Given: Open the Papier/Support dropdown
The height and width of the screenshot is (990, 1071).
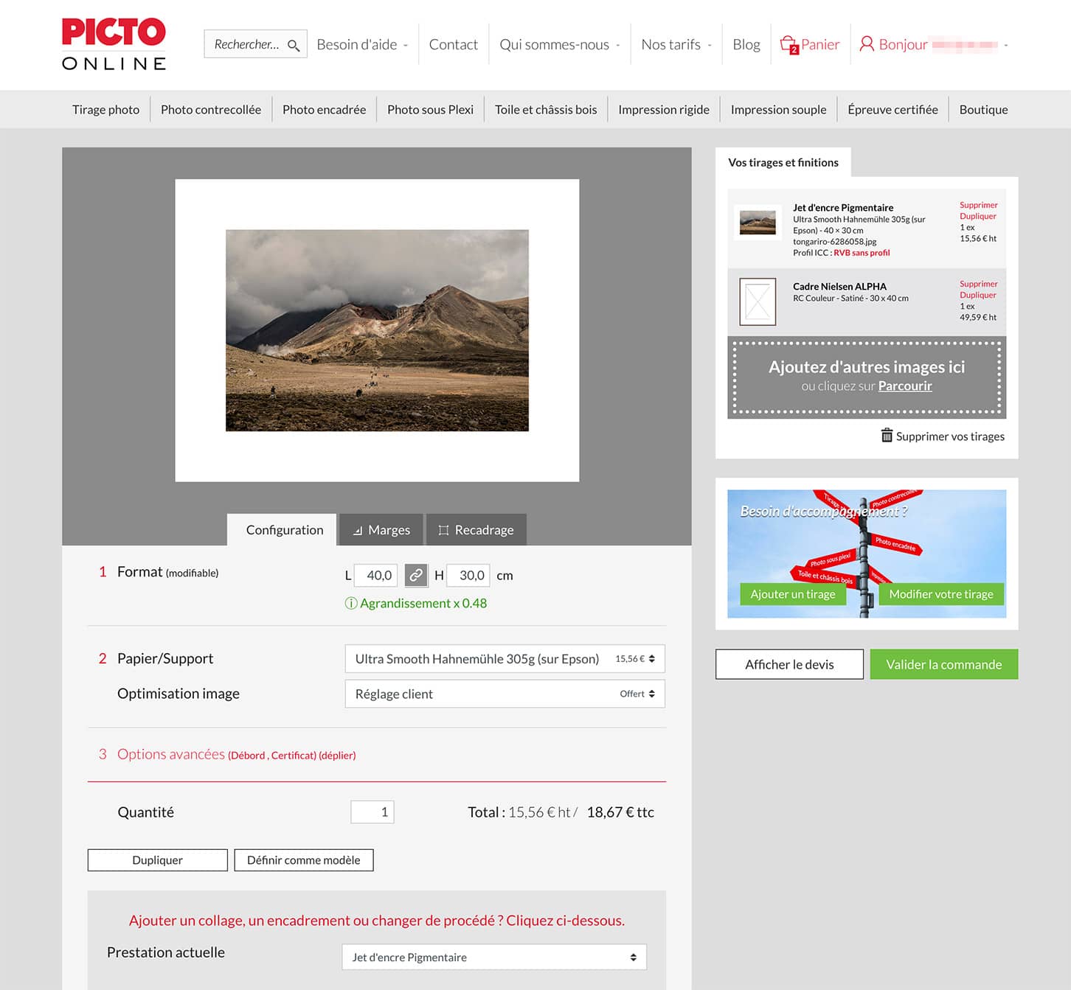Looking at the screenshot, I should (505, 659).
